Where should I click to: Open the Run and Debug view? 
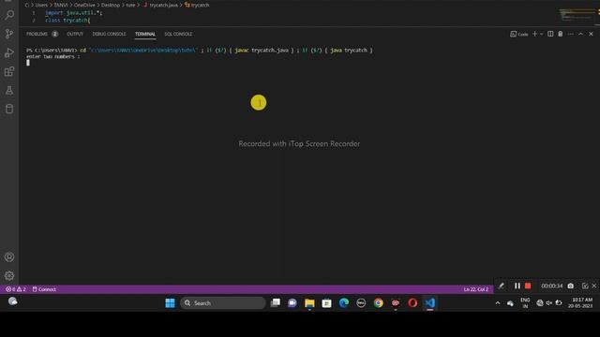pos(9,52)
